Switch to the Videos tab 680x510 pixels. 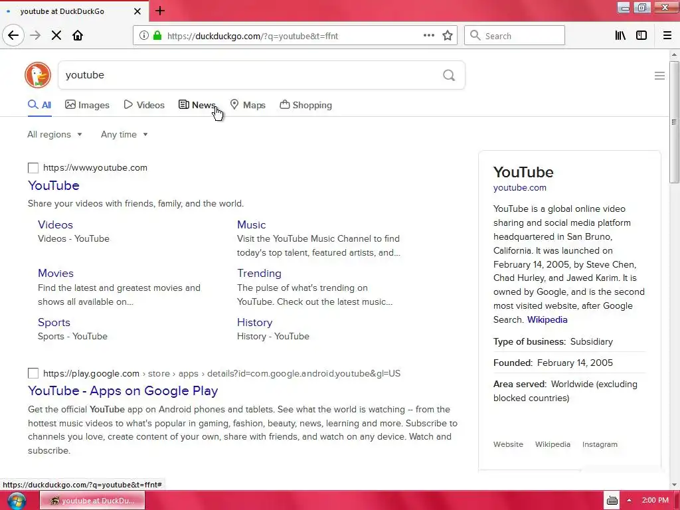tap(144, 105)
